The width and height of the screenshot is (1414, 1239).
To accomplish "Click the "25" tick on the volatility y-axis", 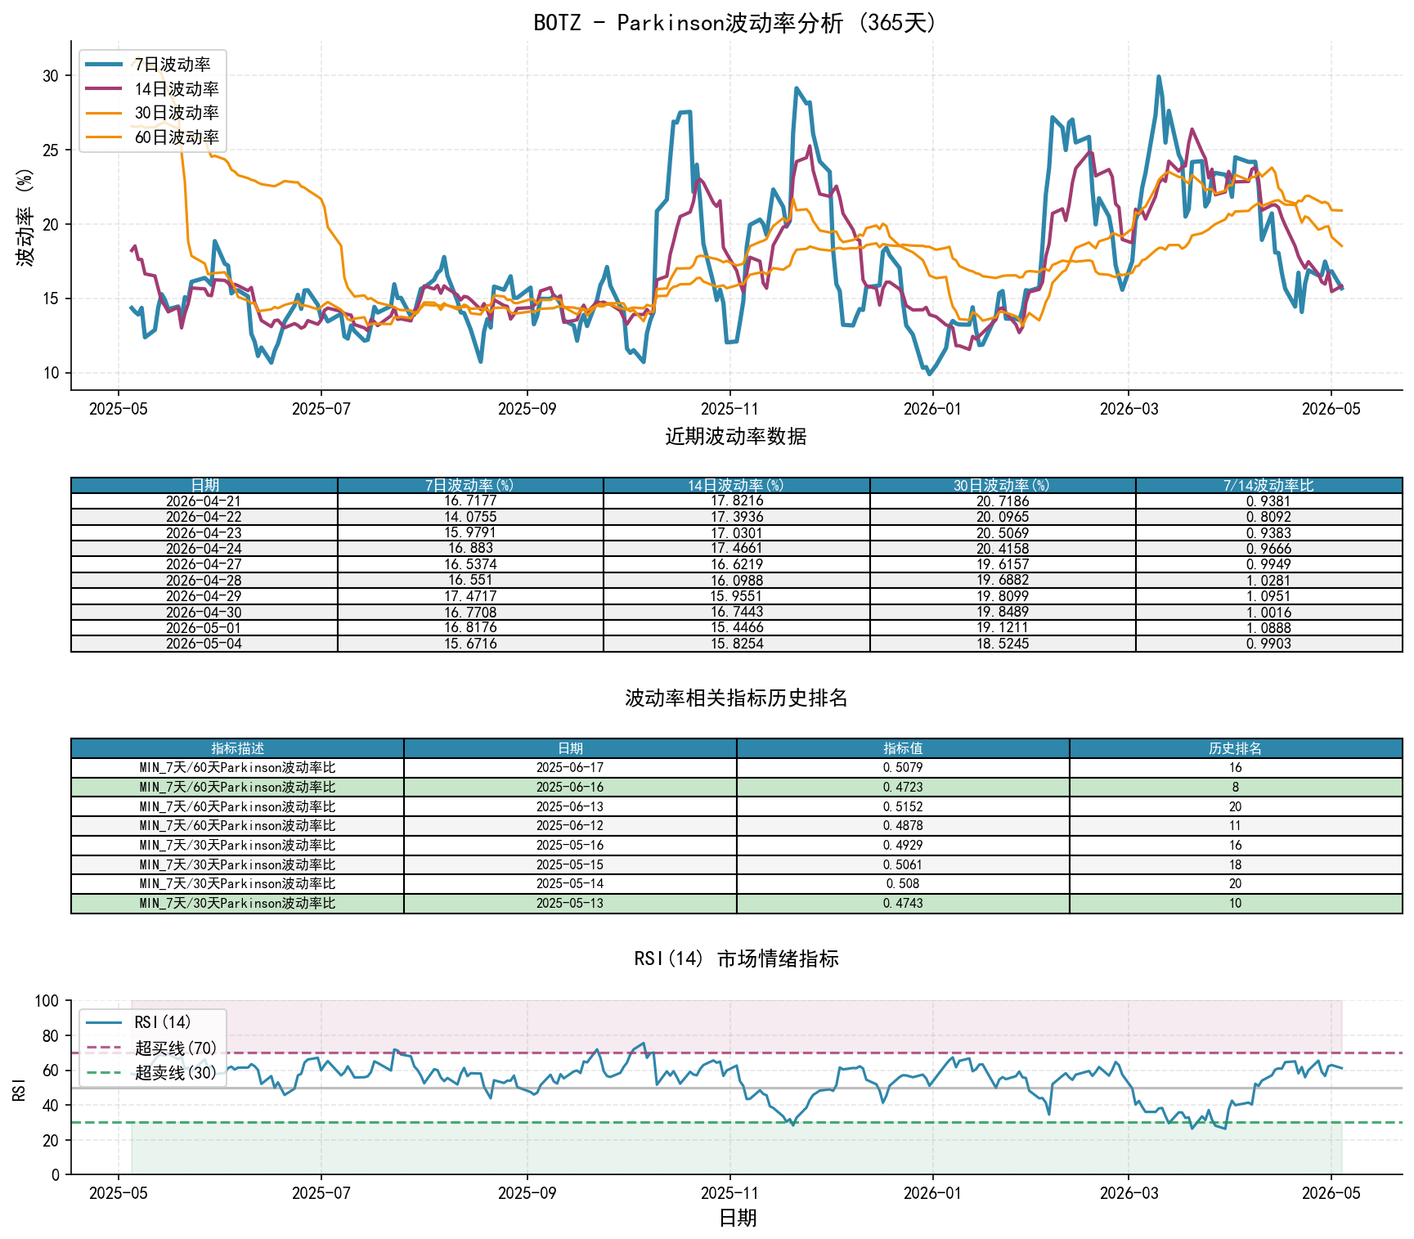I will click(52, 150).
